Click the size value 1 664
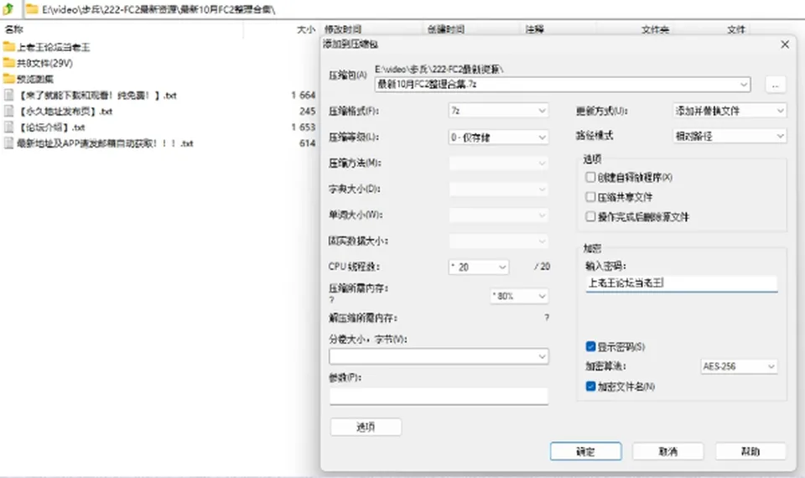805x478 pixels. tap(303, 95)
